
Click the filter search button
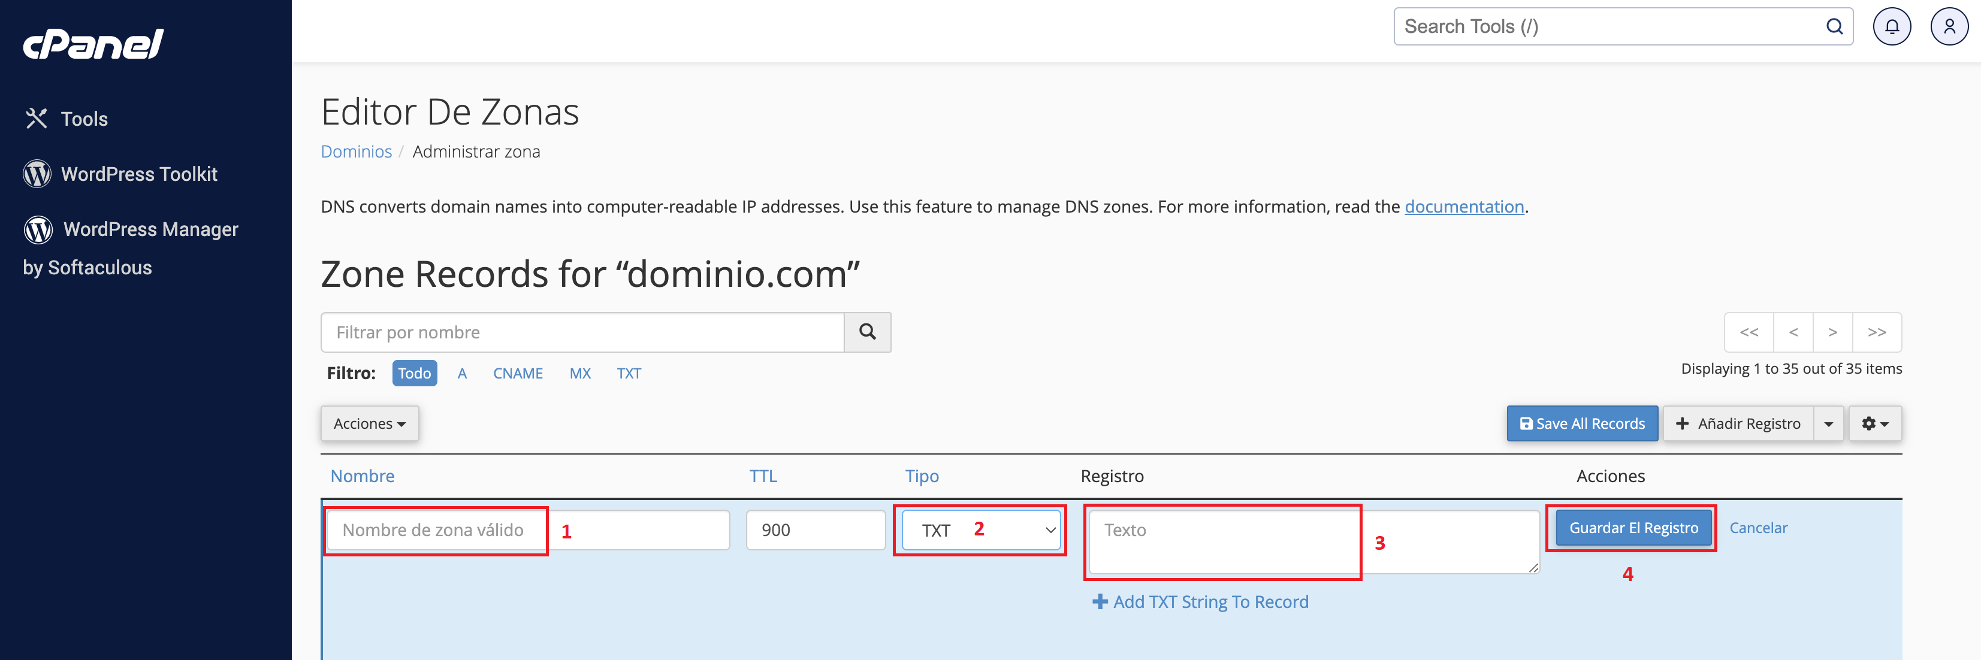coord(868,332)
